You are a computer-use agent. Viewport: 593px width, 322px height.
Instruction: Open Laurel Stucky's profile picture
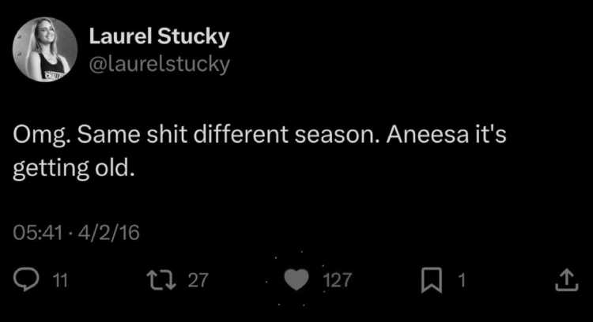tap(45, 49)
